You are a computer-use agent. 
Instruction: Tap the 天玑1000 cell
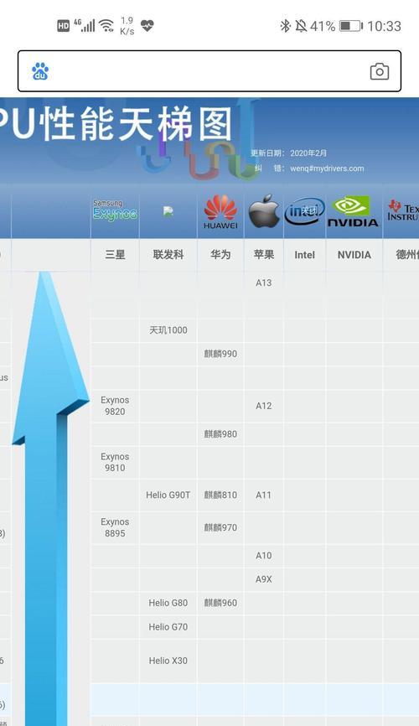(x=168, y=330)
